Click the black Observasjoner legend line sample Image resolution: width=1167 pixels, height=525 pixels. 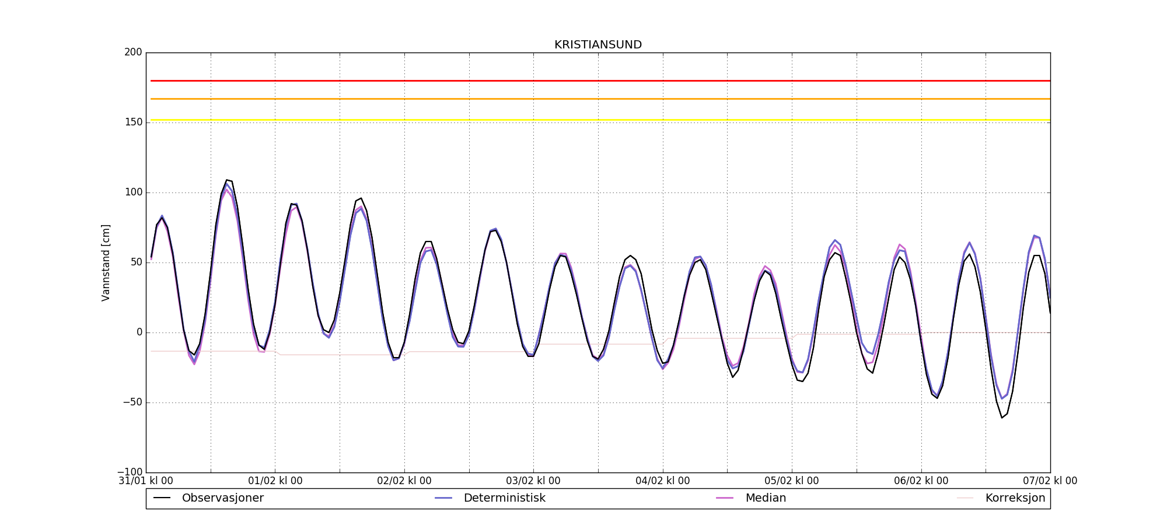point(162,498)
